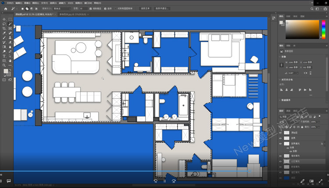Select the Magic Wand tool
Screen dimensions: 329x188
[10, 24]
